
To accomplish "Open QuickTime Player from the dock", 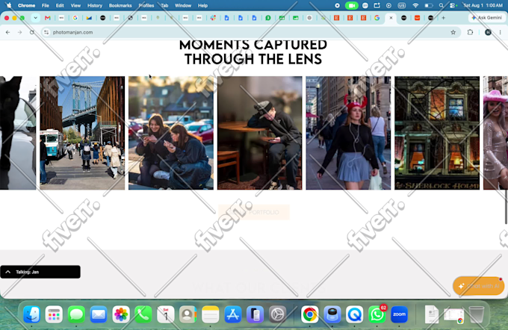I will [354, 314].
